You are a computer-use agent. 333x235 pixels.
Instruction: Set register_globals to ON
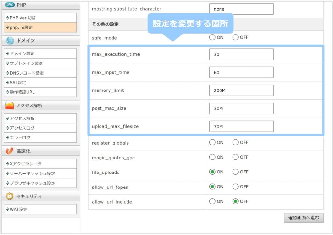pos(212,142)
